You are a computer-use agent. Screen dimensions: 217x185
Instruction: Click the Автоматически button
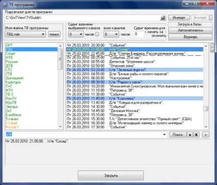point(190,31)
